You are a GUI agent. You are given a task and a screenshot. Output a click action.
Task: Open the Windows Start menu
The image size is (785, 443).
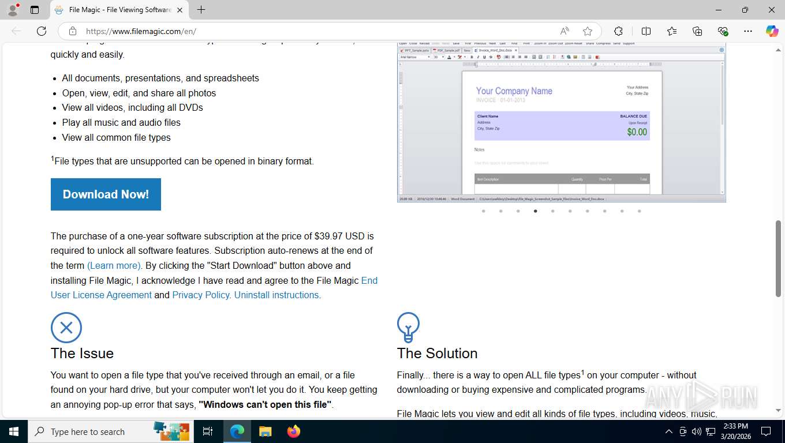14,431
